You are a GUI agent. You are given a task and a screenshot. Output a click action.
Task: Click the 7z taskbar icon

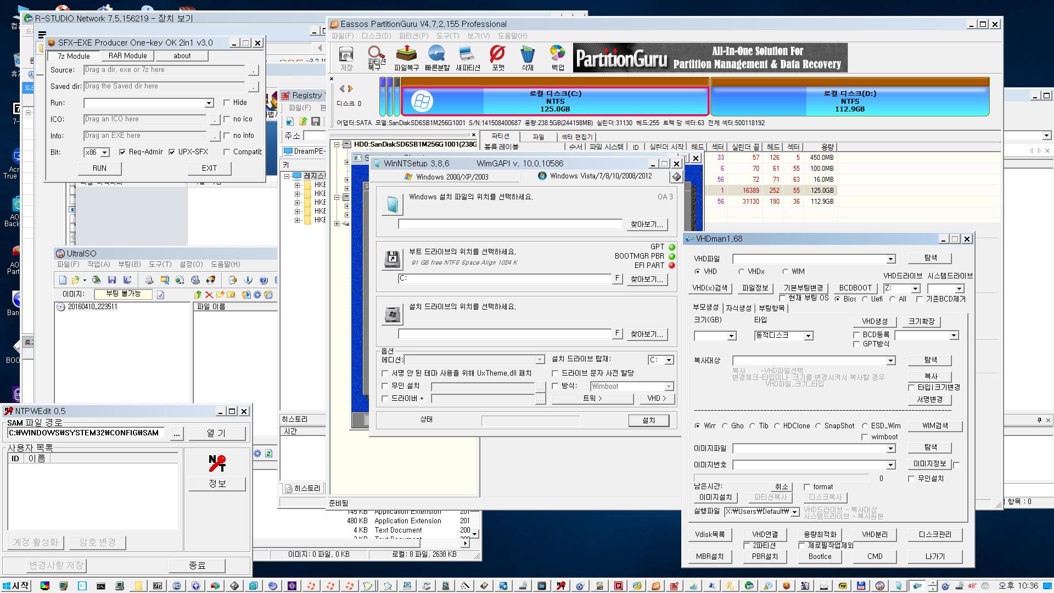[158, 586]
